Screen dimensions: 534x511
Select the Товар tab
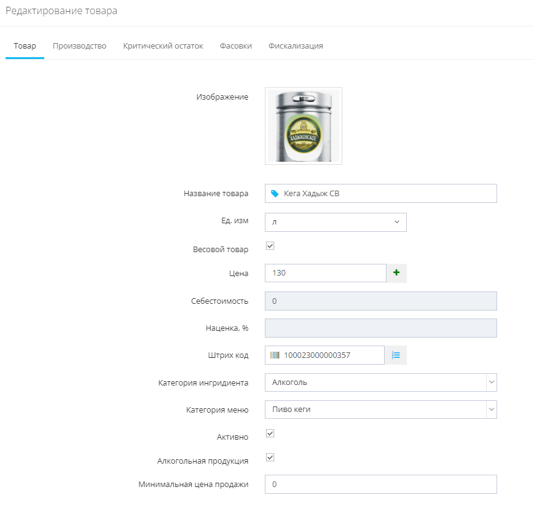[25, 45]
